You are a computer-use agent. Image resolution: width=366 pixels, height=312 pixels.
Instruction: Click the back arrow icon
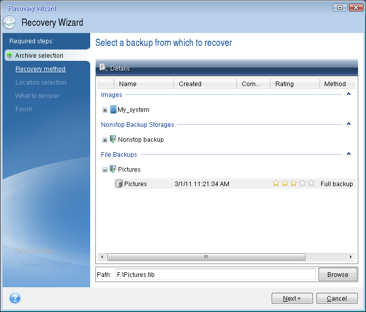coord(9,23)
